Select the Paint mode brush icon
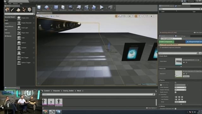 13,10
